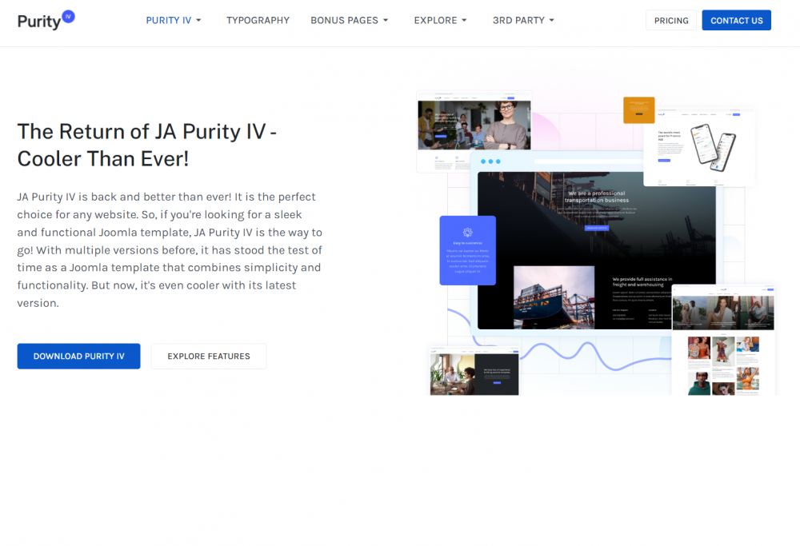The width and height of the screenshot is (800, 546).
Task: Click the intro paragraph starting 'JA Purity IV is back'
Action: coord(170,249)
